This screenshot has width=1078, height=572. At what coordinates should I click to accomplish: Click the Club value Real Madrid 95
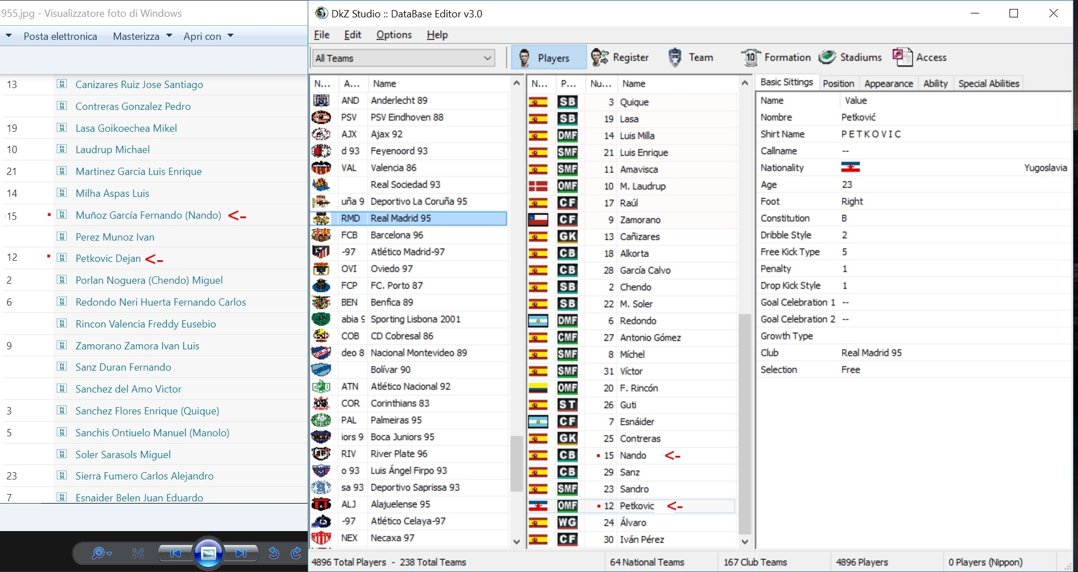(x=871, y=353)
